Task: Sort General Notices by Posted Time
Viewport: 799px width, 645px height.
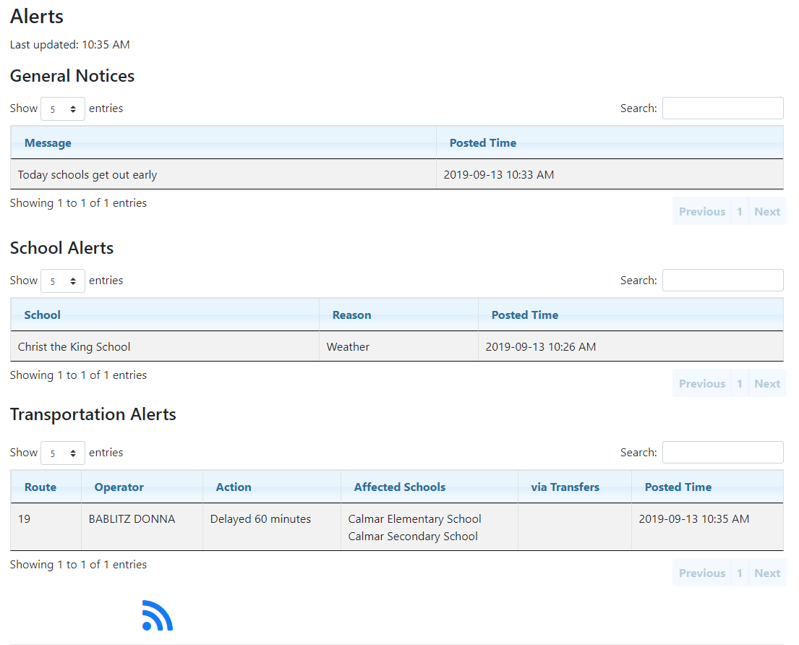Action: tap(483, 142)
